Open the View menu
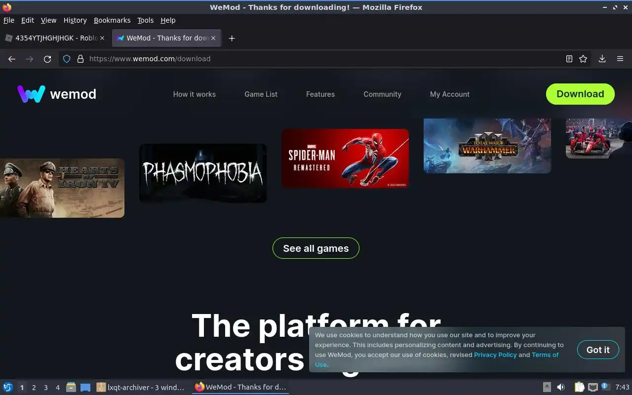632x395 pixels. pyautogui.click(x=48, y=20)
